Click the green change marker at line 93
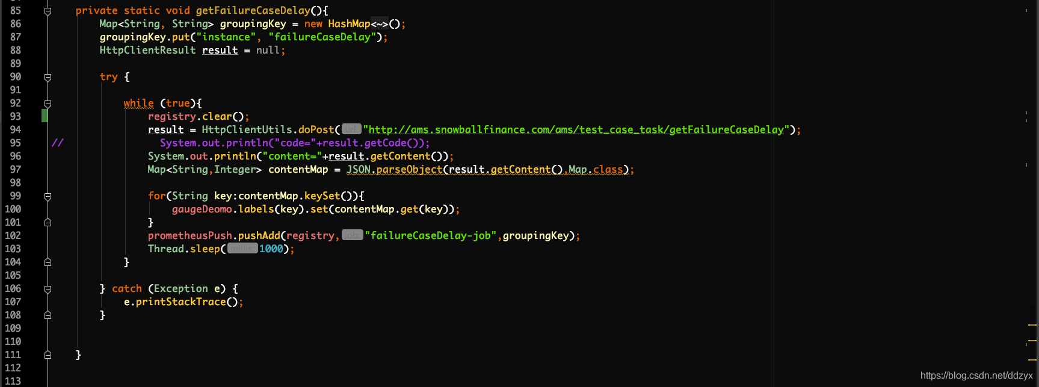Image resolution: width=1039 pixels, height=387 pixels. pos(45,116)
